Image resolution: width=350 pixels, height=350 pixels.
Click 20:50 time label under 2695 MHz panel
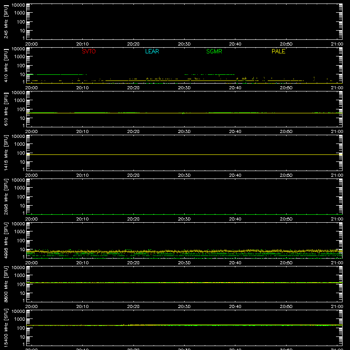[x=286, y=219]
